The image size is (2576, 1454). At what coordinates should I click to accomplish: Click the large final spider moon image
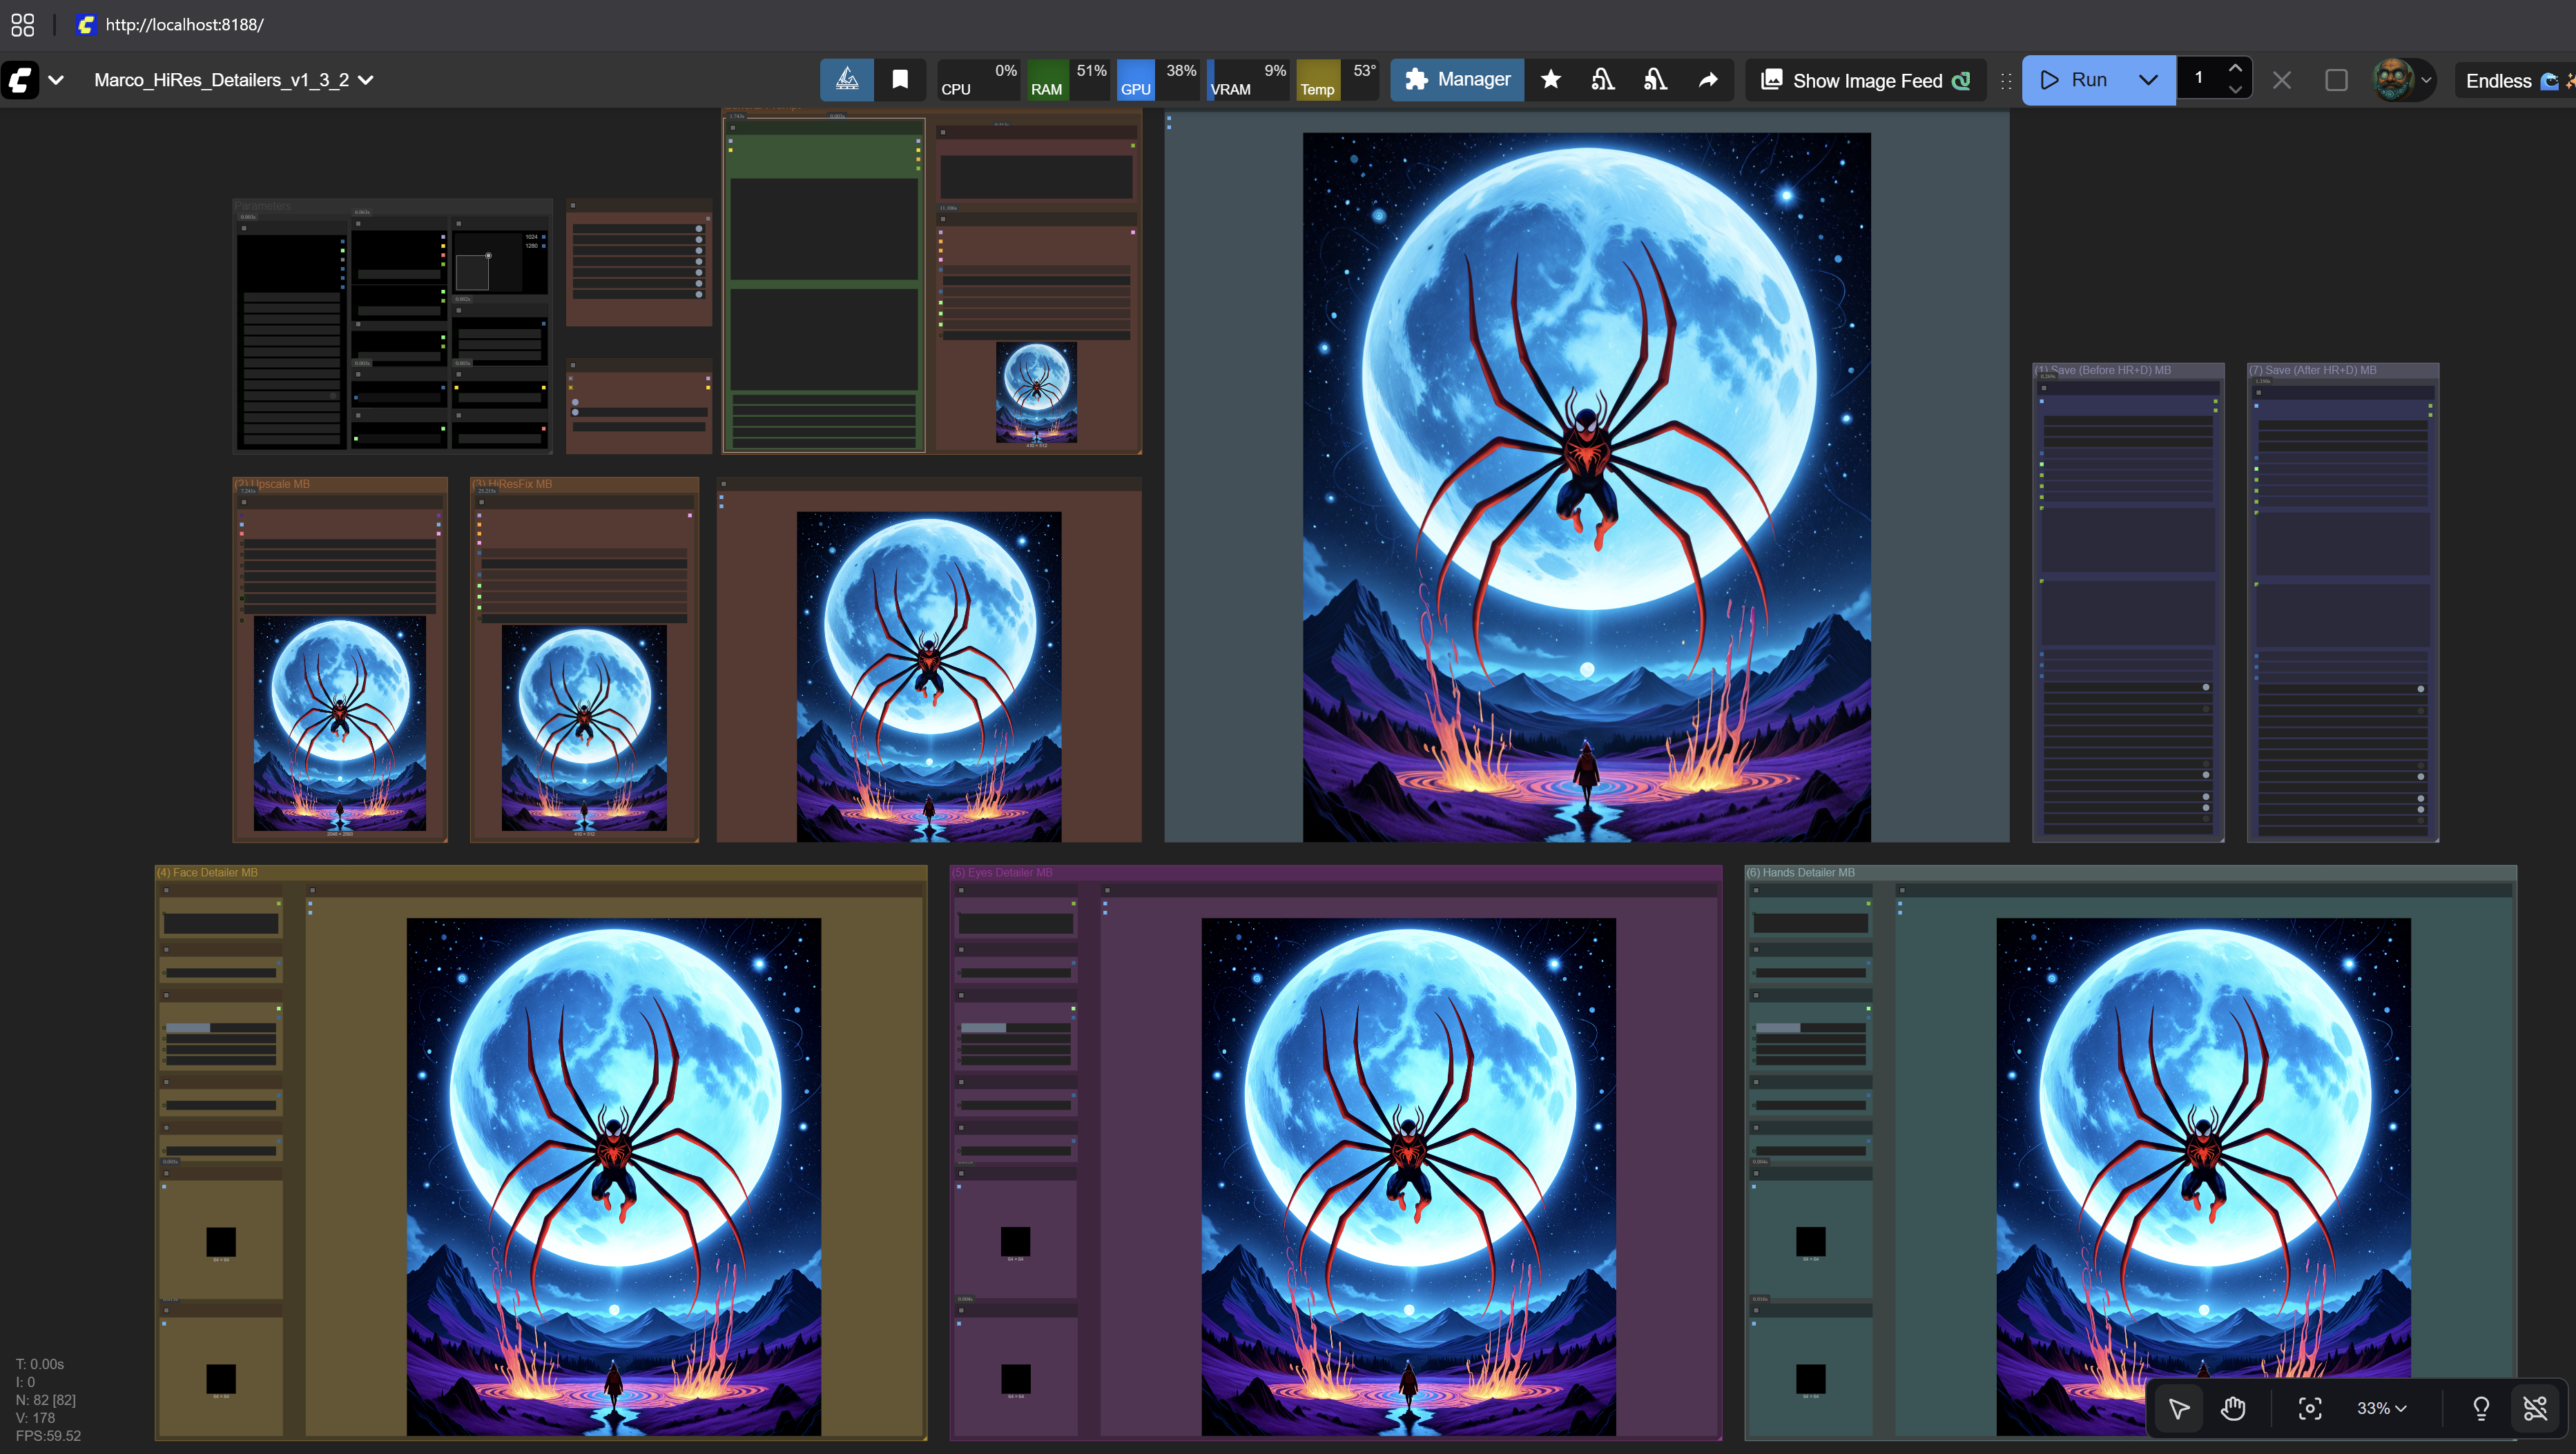(1586, 487)
